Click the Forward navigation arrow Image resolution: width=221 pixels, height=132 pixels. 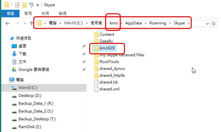(x=17, y=23)
